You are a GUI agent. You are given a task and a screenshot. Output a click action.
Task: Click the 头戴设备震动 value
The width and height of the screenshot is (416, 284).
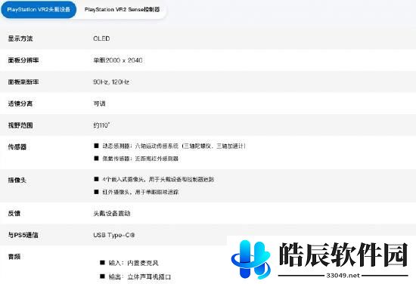112,214
